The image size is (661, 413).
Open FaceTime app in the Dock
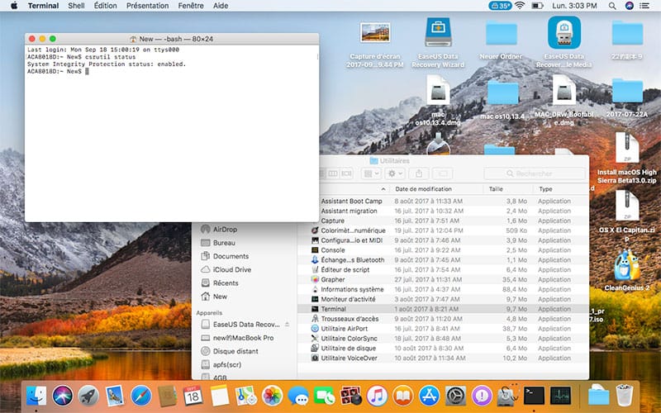tap(324, 396)
